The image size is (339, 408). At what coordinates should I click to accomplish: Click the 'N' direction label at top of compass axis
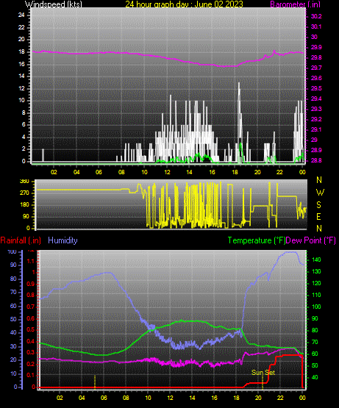319,180
